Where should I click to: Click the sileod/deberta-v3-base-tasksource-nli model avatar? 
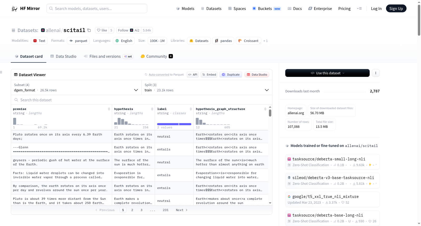(289, 178)
